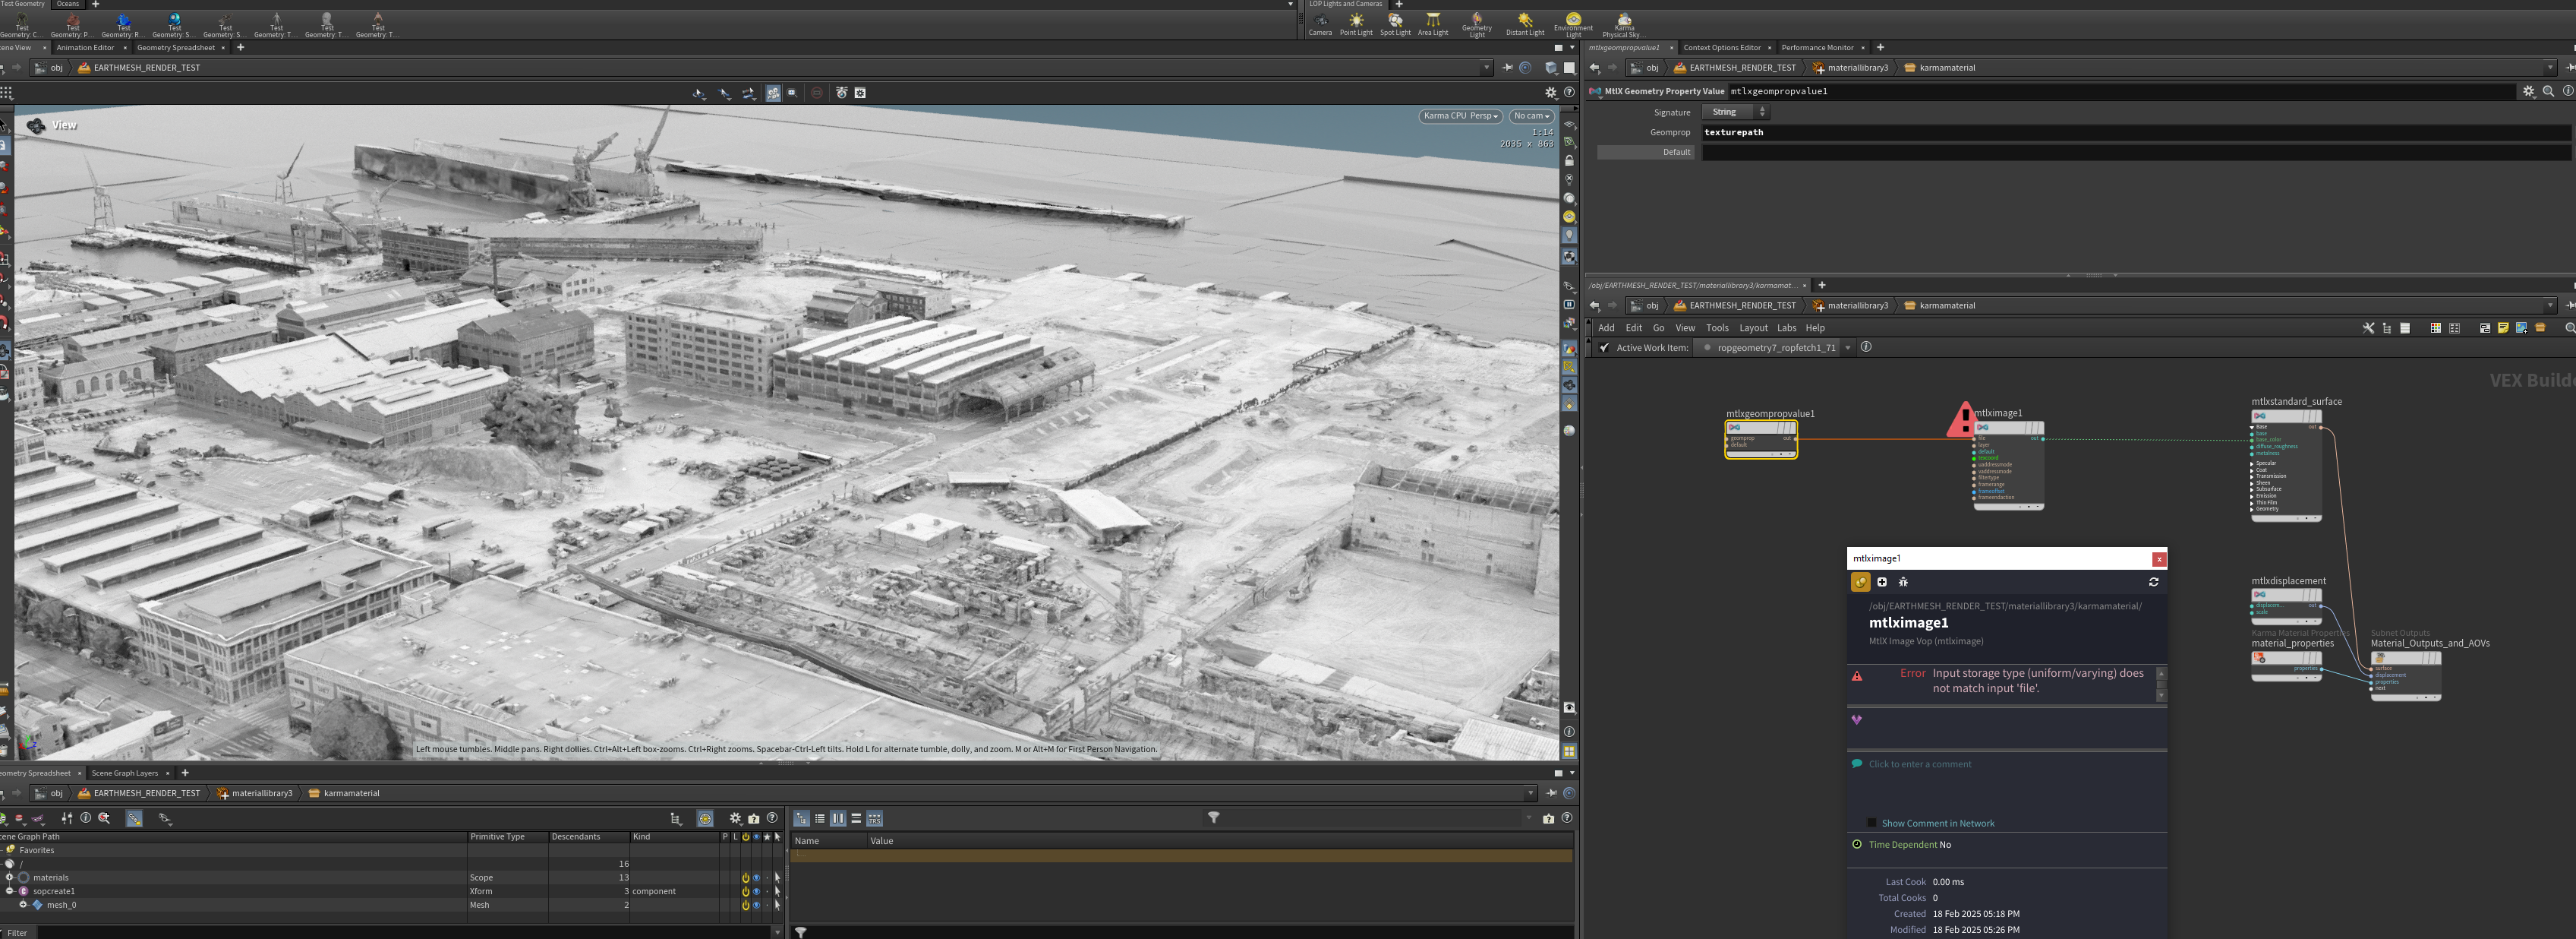The width and height of the screenshot is (2576, 939).
Task: Switch to the Performance Monitor tab
Action: pyautogui.click(x=1817, y=47)
